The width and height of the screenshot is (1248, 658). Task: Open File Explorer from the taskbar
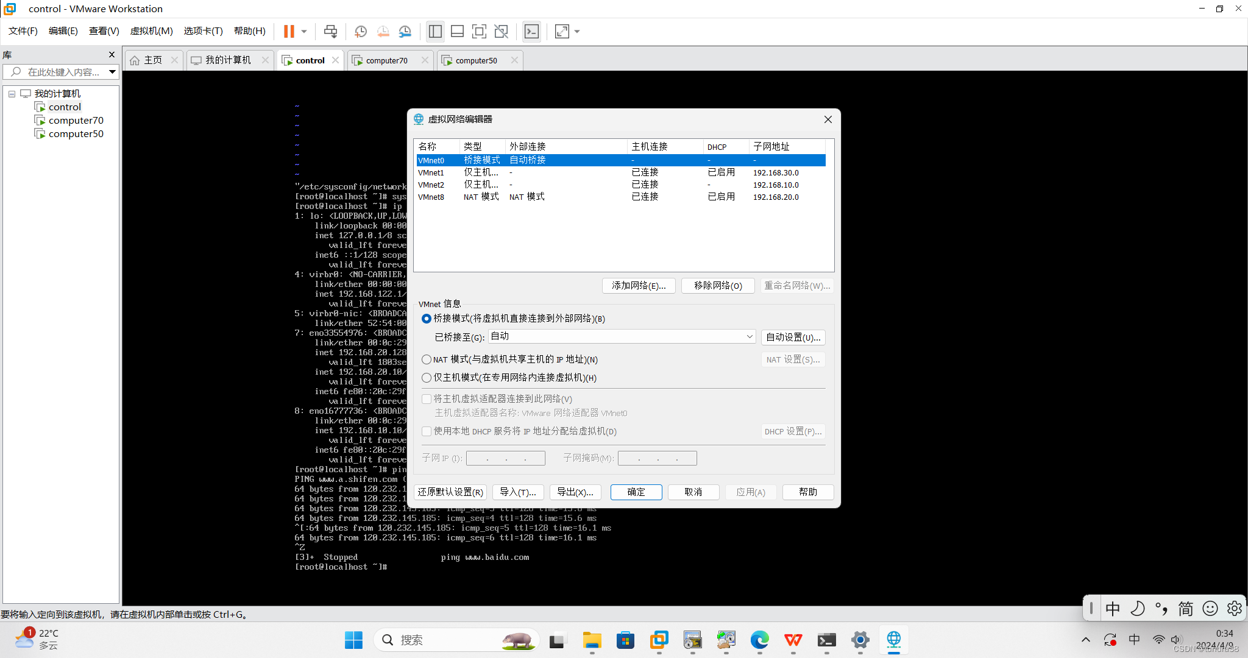pyautogui.click(x=592, y=640)
